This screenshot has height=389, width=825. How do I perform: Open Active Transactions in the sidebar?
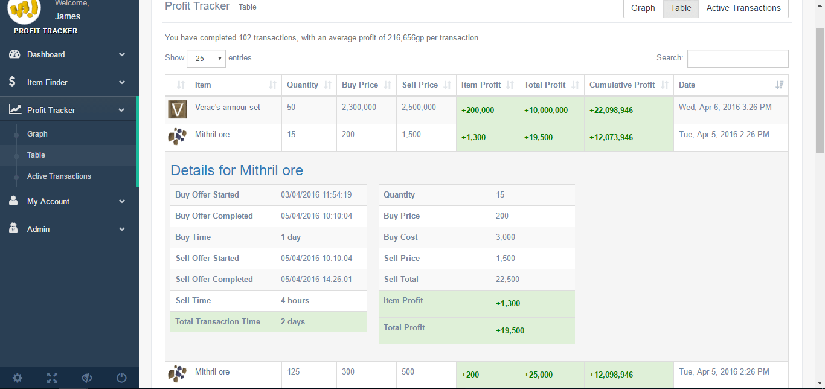coord(59,176)
